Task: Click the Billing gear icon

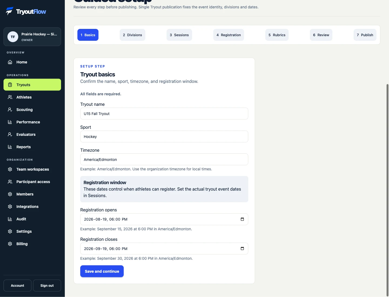Action: 10,244
